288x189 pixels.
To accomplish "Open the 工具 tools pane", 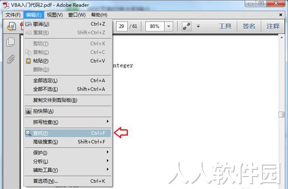I will (x=225, y=26).
